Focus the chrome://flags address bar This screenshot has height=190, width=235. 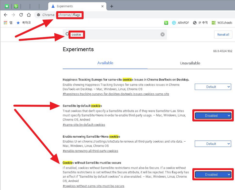click(x=69, y=15)
